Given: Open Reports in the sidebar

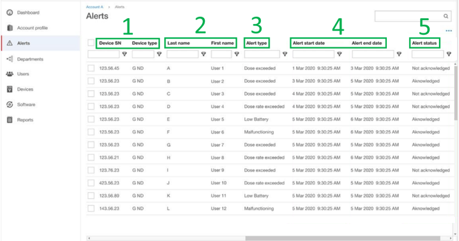Looking at the screenshot, I should point(25,119).
